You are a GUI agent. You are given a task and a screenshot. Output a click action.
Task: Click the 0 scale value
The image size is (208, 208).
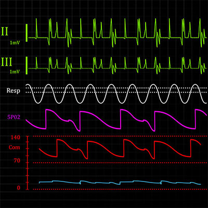click(19, 188)
